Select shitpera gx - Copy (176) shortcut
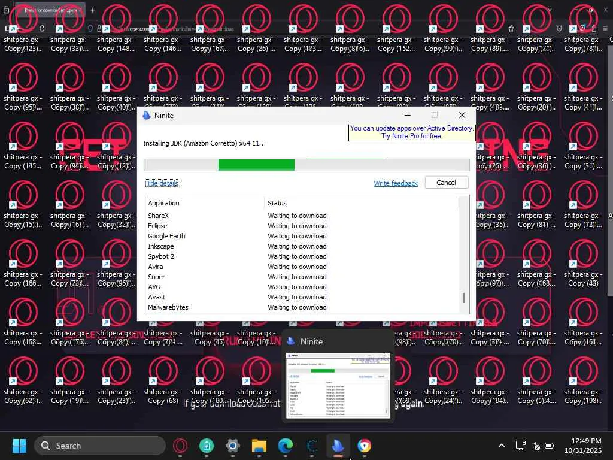This screenshot has width=613, height=460. pos(69,322)
